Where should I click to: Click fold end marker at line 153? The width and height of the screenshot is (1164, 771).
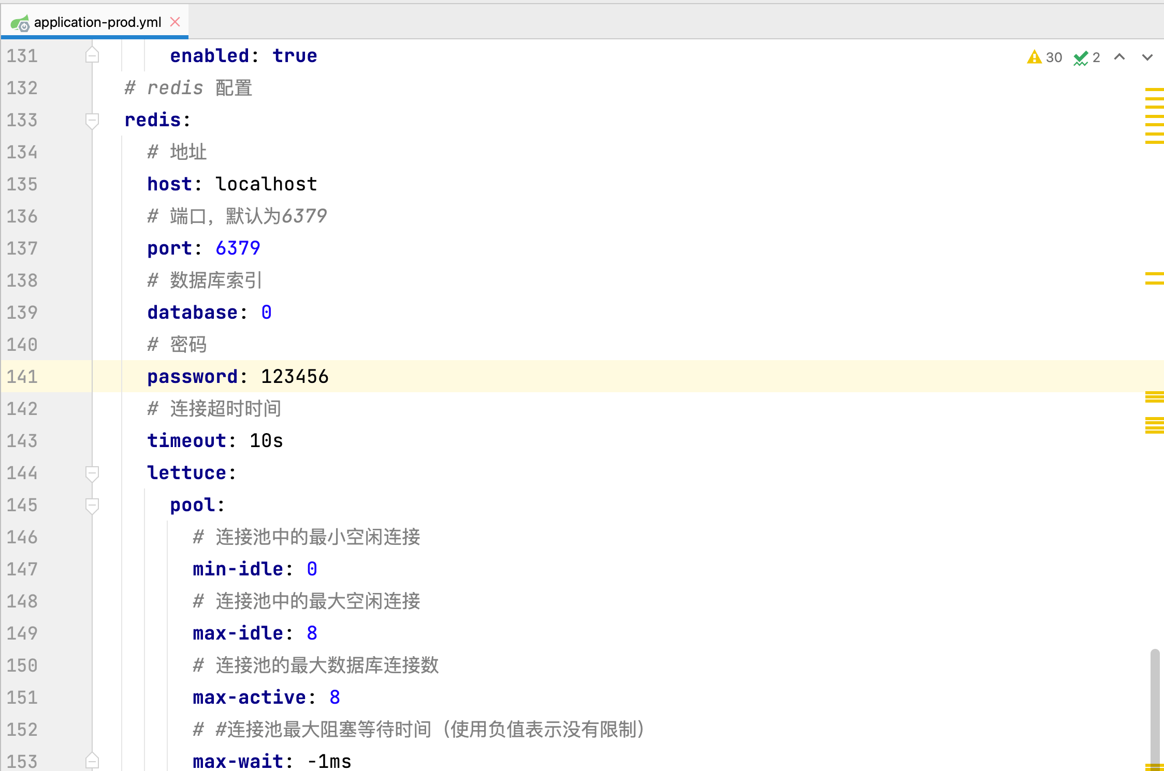click(92, 761)
